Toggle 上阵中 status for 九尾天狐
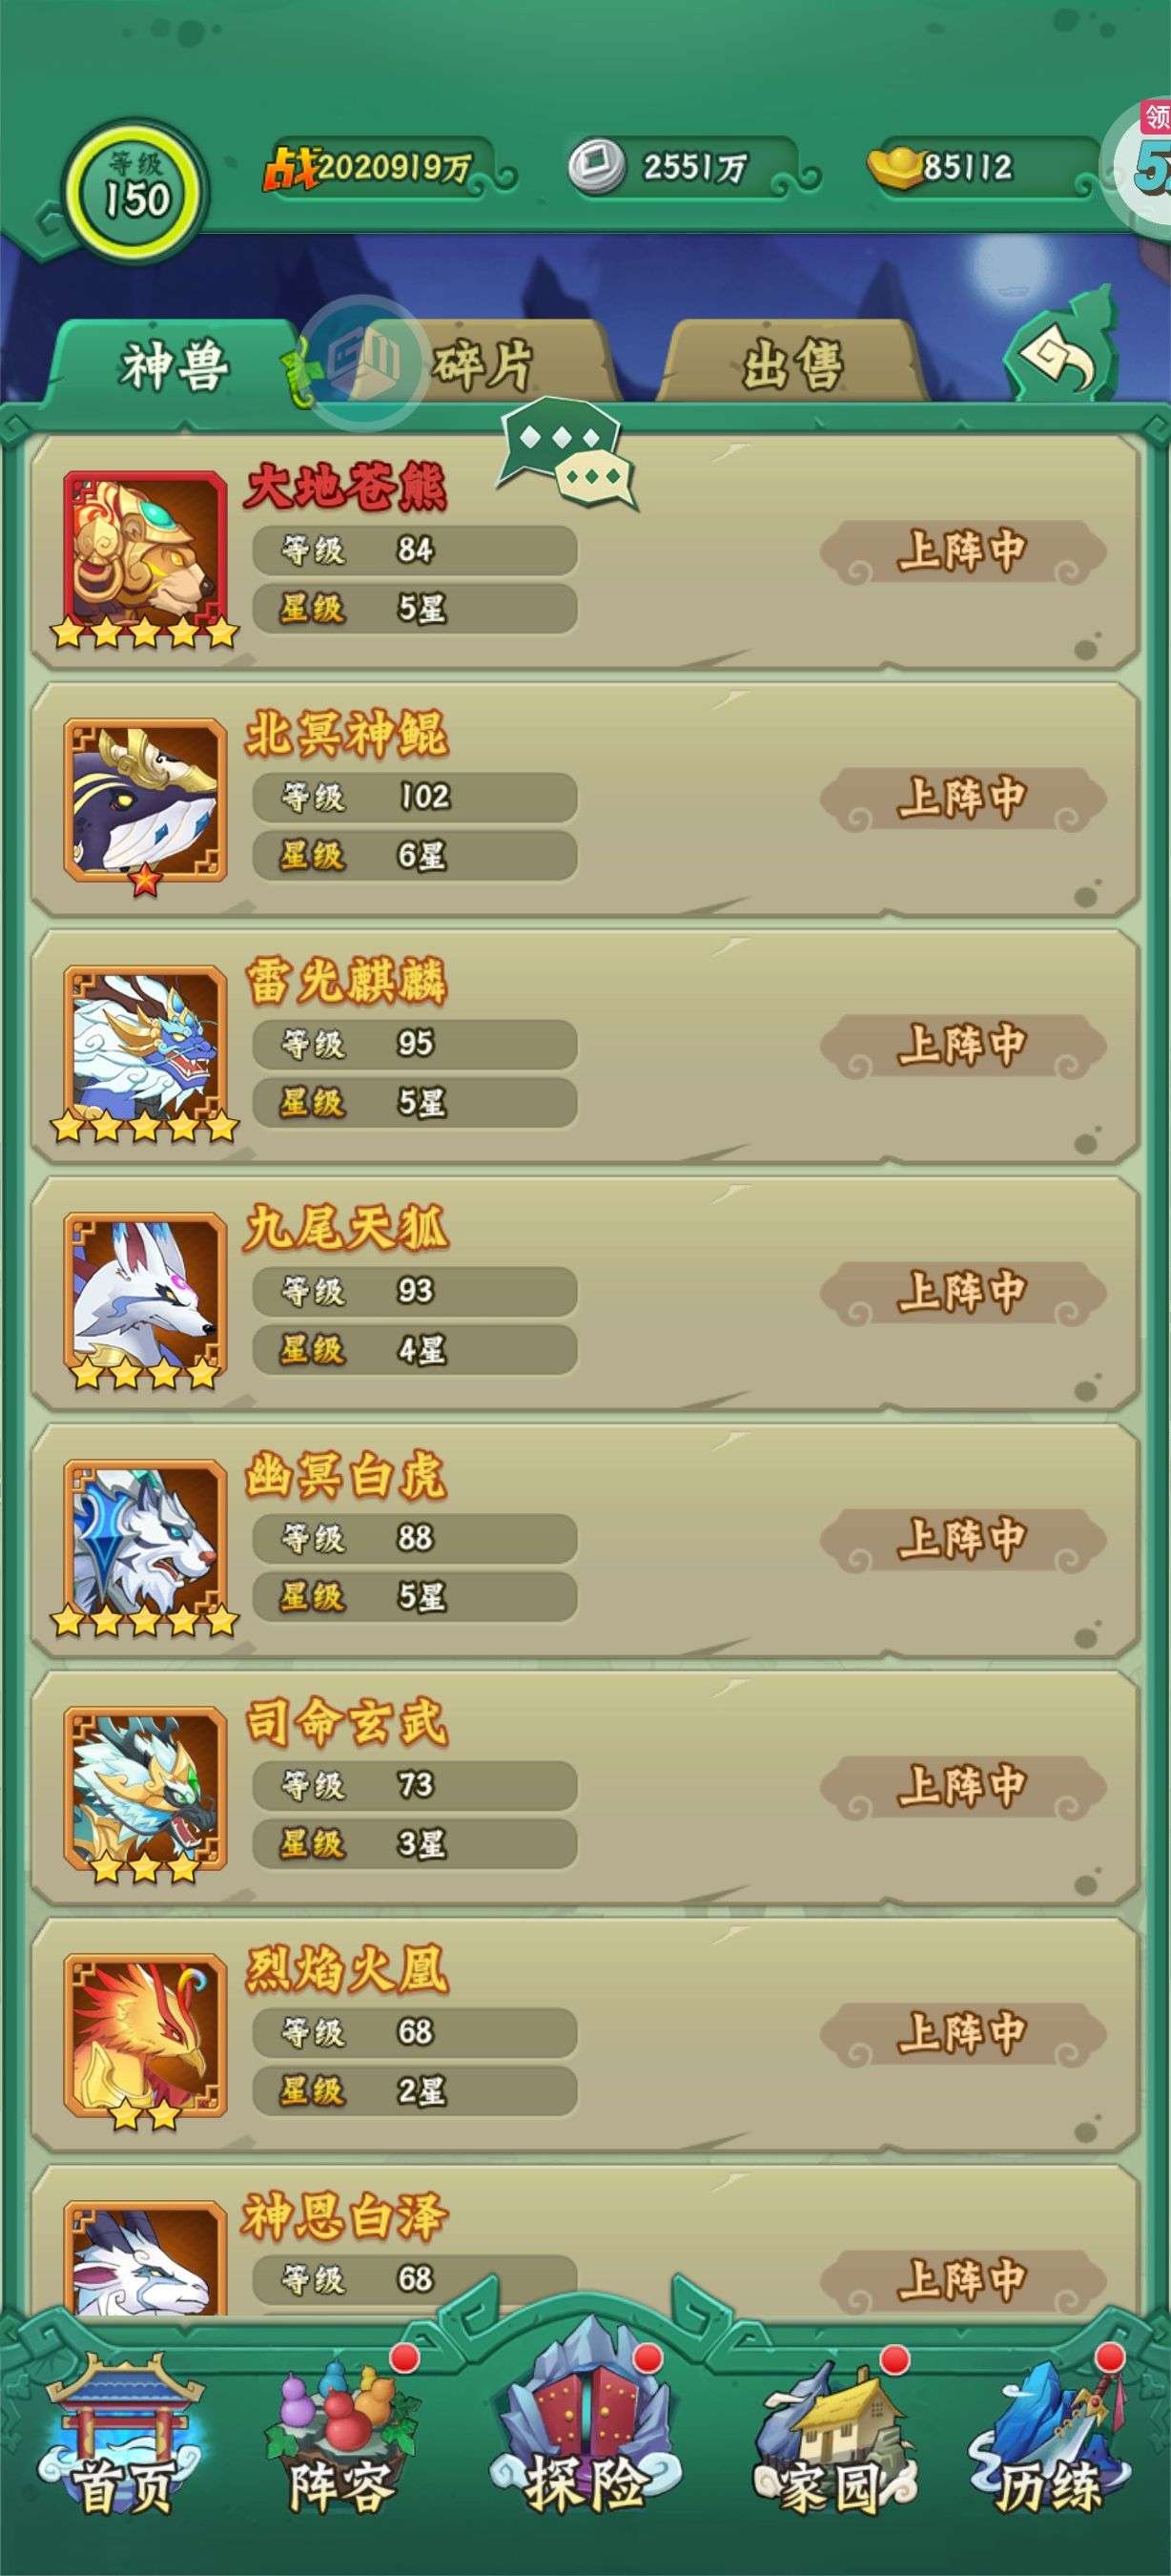 963,1292
